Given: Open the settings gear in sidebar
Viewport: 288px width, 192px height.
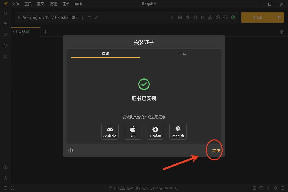Looking at the screenshot, I should click(x=5, y=178).
